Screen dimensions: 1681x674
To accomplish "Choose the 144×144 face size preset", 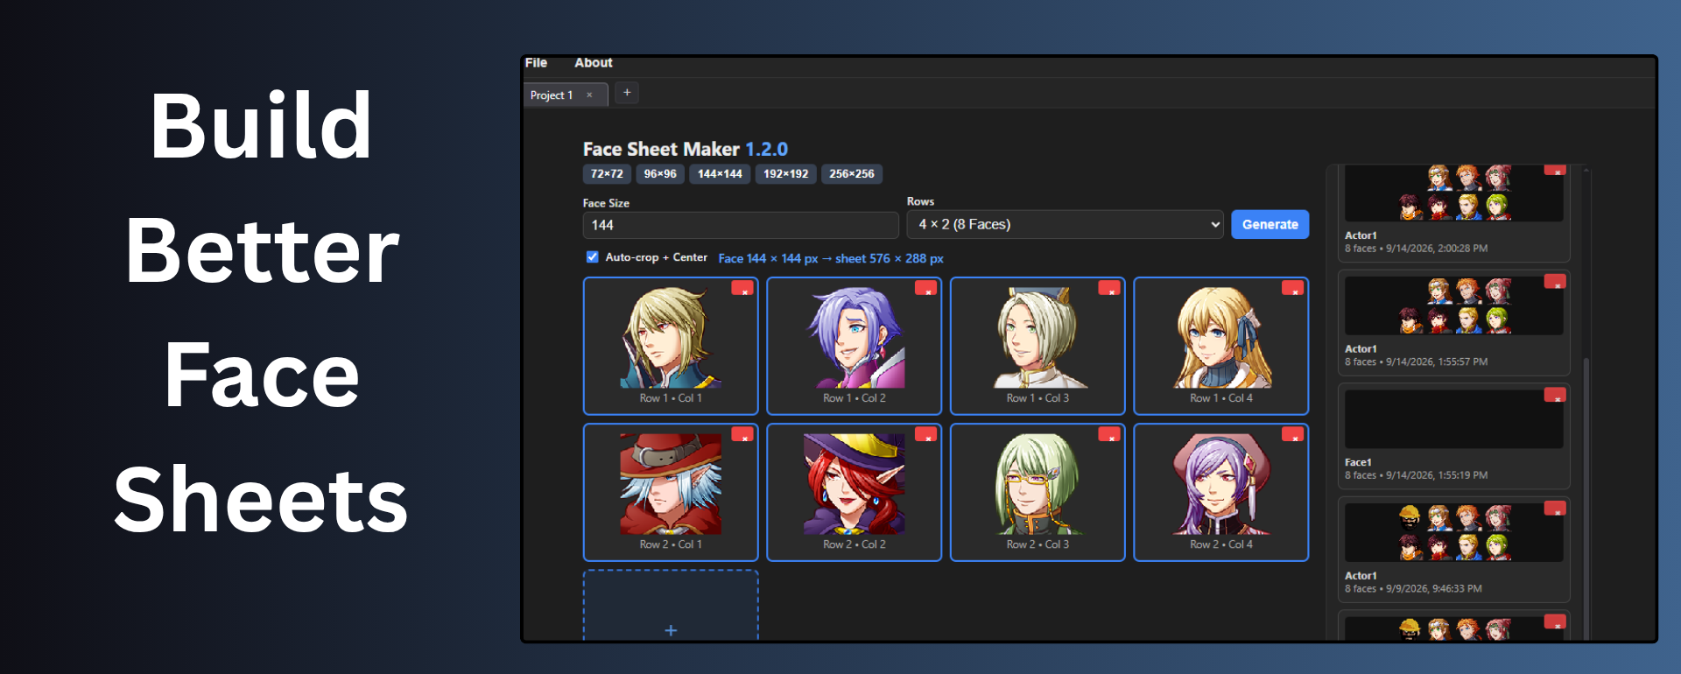I will (720, 174).
